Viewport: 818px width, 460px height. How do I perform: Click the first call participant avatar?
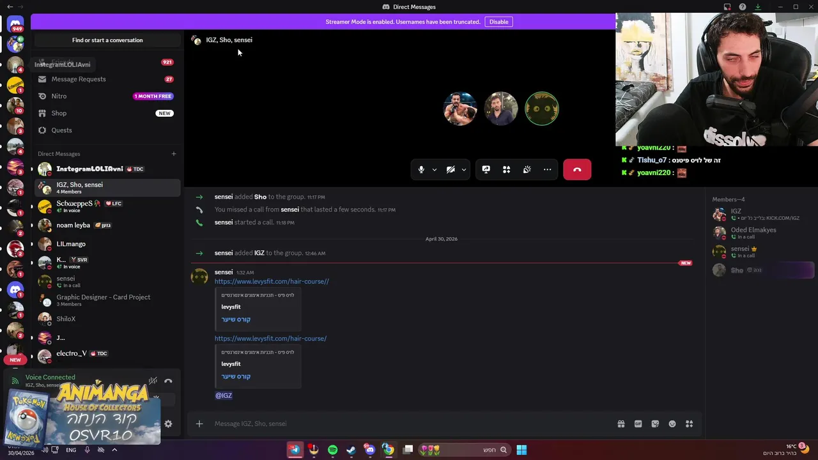460,109
